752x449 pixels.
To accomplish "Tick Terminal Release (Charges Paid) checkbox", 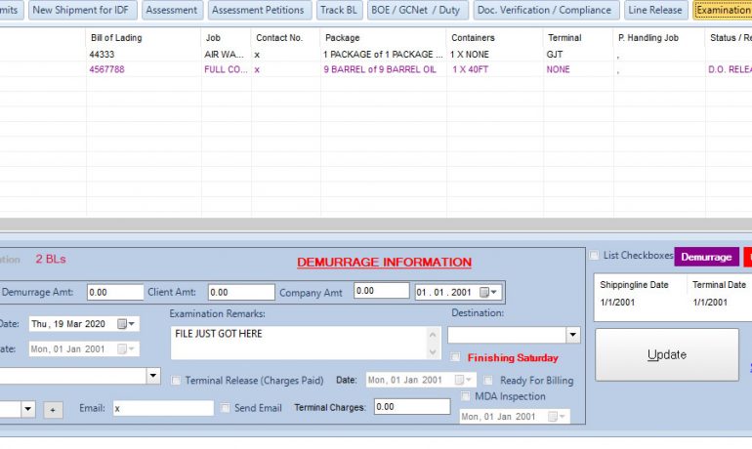I will (x=176, y=381).
